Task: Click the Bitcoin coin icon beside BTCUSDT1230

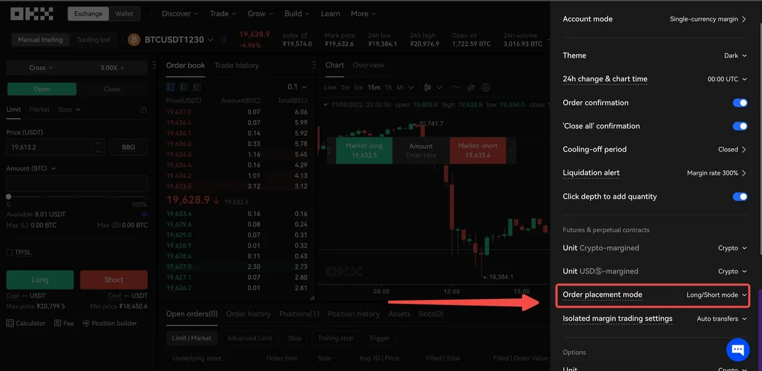Action: [134, 40]
